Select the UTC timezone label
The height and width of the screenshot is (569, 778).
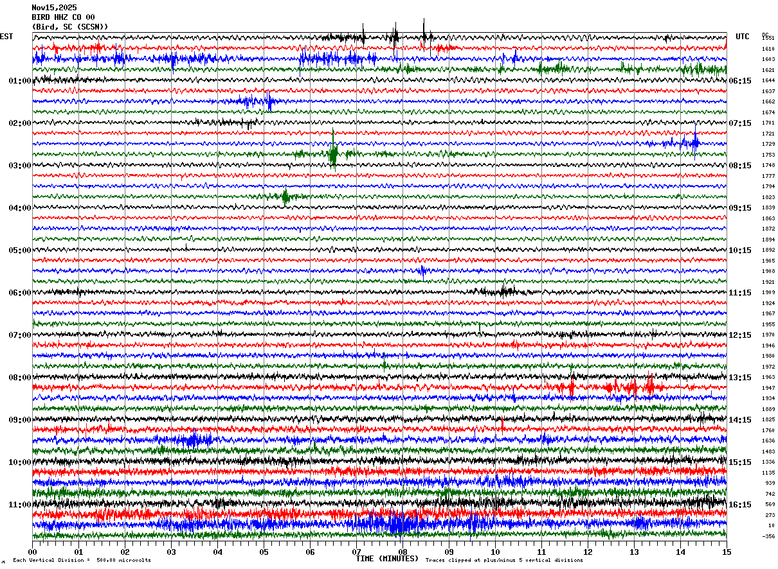tap(743, 37)
